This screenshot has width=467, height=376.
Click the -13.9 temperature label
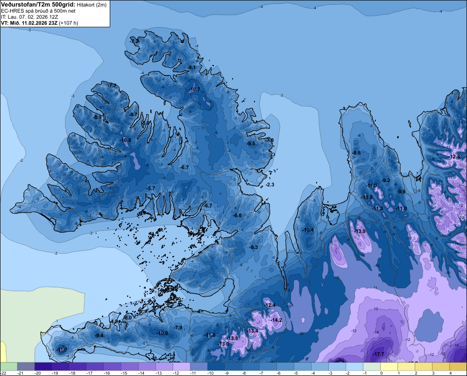click(x=360, y=232)
